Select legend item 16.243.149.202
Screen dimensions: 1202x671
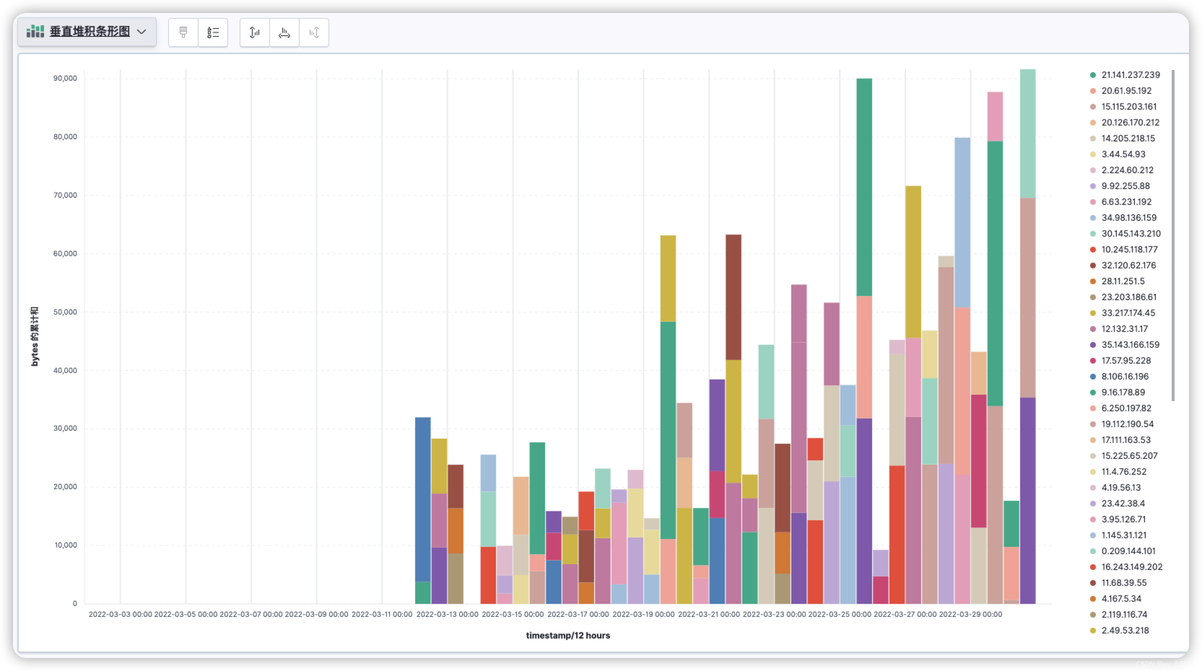pos(1132,567)
